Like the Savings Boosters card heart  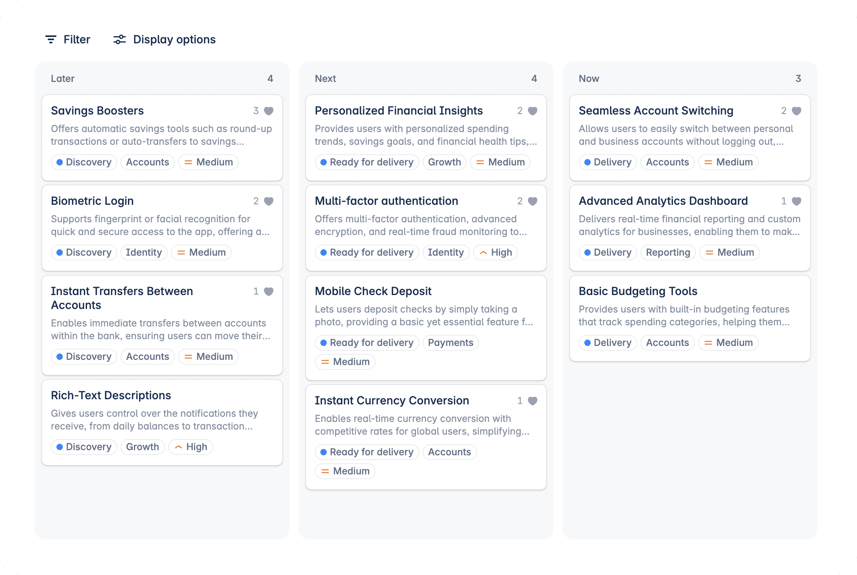point(269,111)
